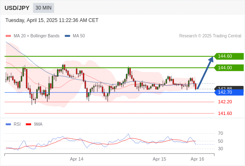This screenshot has height=166, width=245.
Task: Click the 142.70 blue pivot price tag
Action: (229, 92)
